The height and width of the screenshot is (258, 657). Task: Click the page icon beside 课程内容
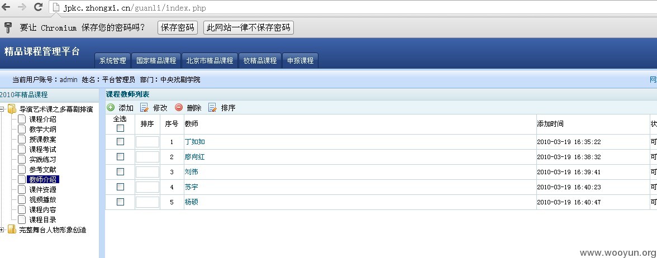click(x=22, y=210)
